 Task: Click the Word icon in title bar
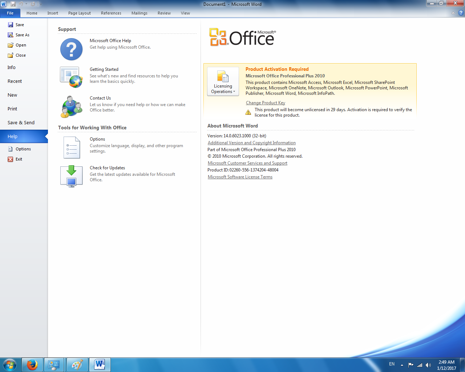pyautogui.click(x=4, y=4)
